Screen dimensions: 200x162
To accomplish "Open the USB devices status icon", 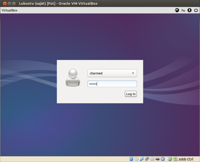I will 142,159.
